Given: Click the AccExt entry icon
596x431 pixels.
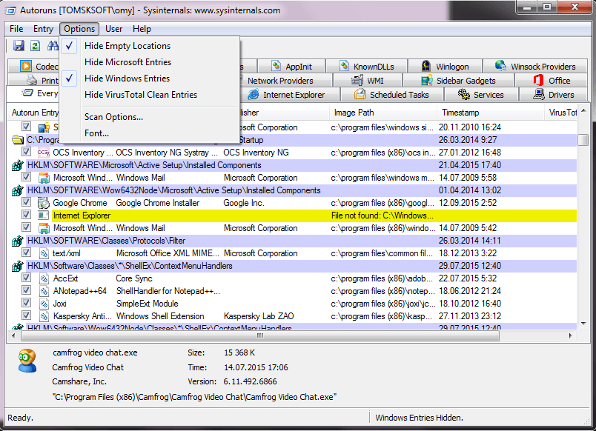Looking at the screenshot, I should (x=44, y=278).
